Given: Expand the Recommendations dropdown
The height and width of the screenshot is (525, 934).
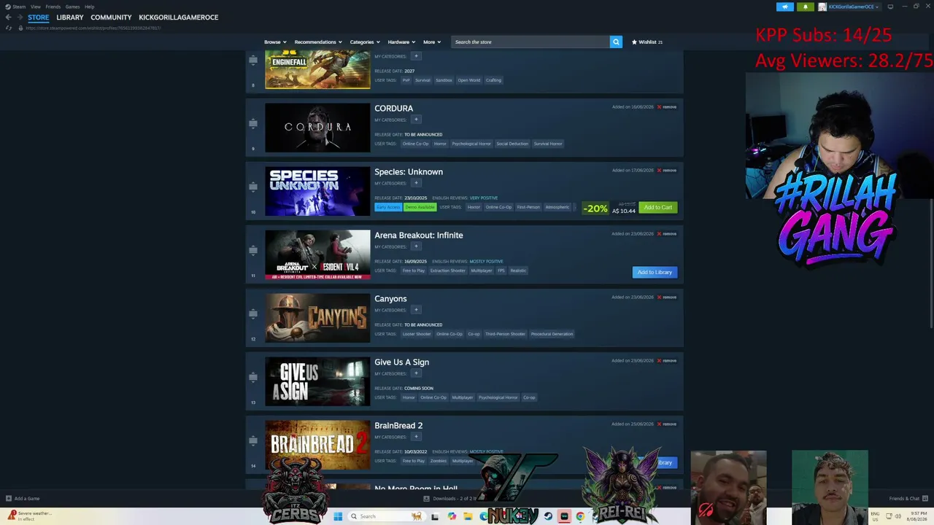Looking at the screenshot, I should coord(318,42).
